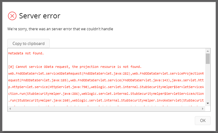Click the apology message under the heading
The image size is (218, 133).
[60, 29]
